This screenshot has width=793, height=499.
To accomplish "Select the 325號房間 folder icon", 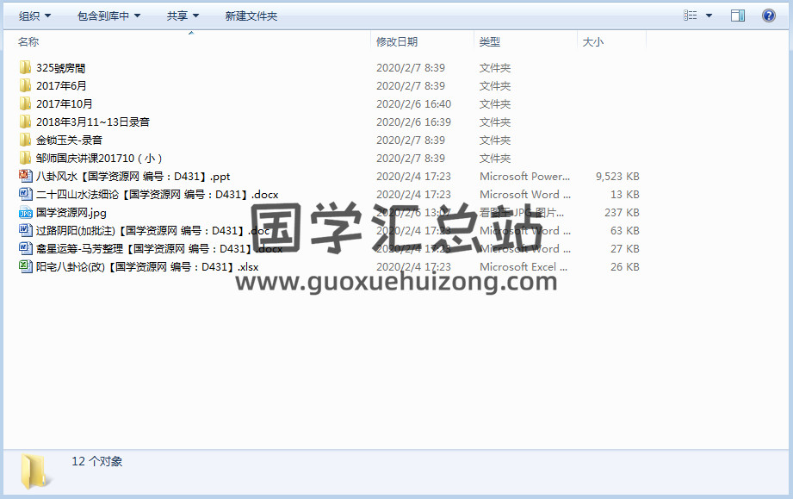I will pos(25,67).
